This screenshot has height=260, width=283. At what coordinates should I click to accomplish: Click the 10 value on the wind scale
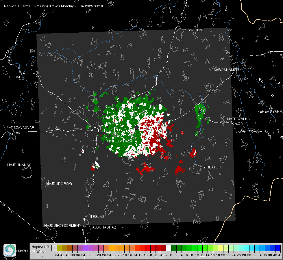pos(197,255)
